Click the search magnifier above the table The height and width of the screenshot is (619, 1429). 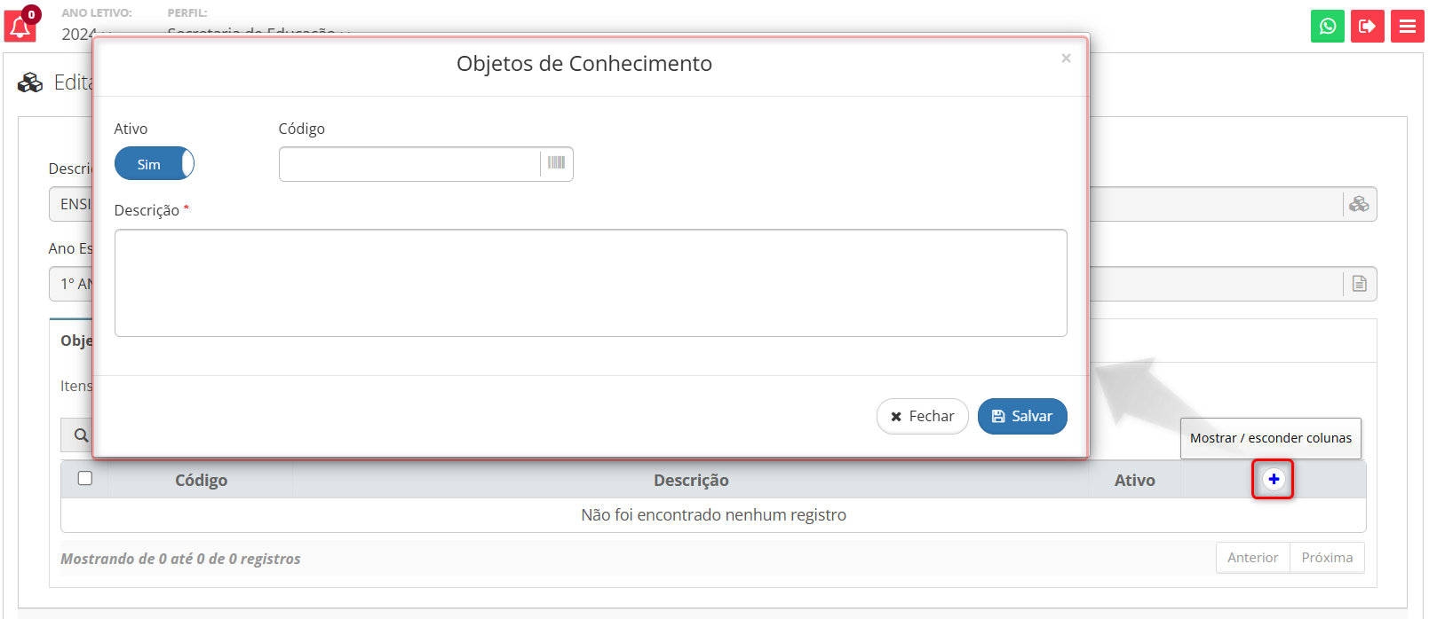pyautogui.click(x=80, y=435)
